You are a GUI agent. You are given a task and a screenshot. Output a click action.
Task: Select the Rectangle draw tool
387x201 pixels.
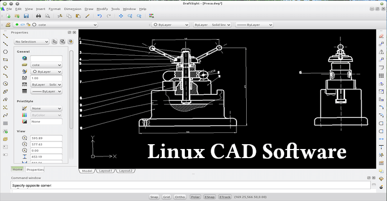point(5,59)
